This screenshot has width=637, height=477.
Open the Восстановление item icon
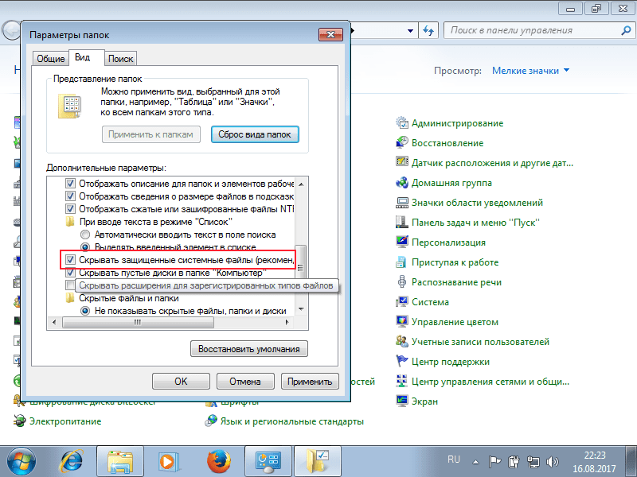402,143
